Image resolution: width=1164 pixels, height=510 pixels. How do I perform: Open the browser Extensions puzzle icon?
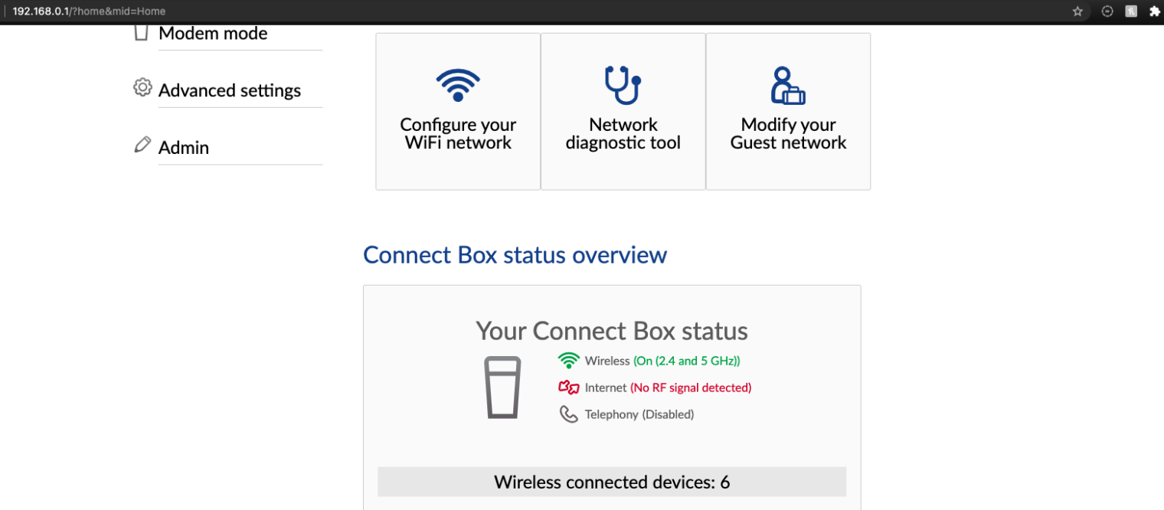click(1155, 11)
